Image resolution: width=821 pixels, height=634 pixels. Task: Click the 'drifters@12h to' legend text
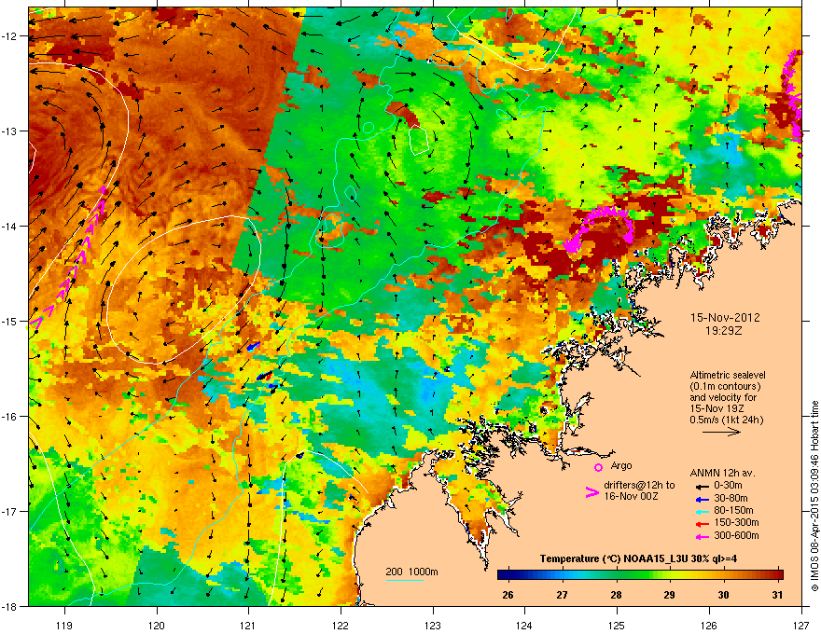coord(639,486)
